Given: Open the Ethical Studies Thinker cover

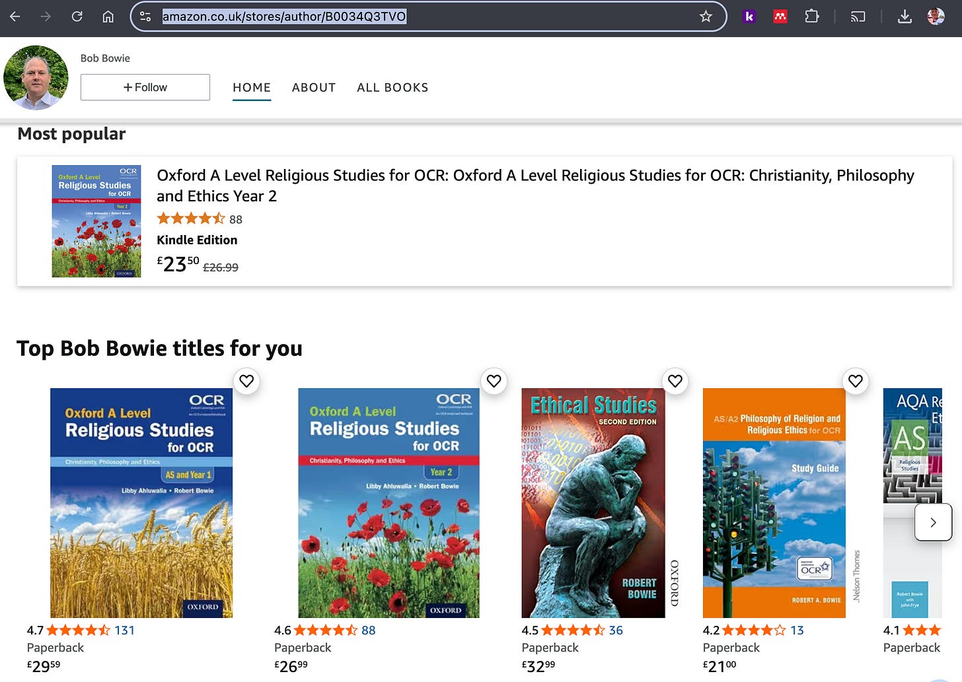Looking at the screenshot, I should point(593,503).
